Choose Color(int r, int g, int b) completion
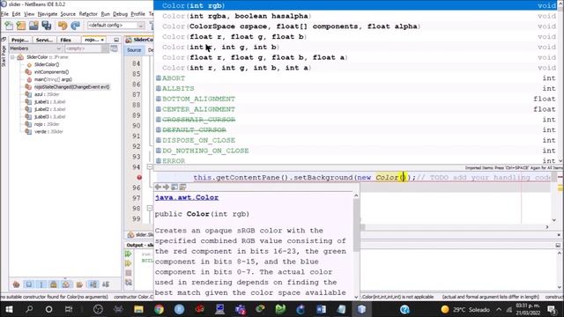Image resolution: width=564 pixels, height=317 pixels. (x=356, y=47)
